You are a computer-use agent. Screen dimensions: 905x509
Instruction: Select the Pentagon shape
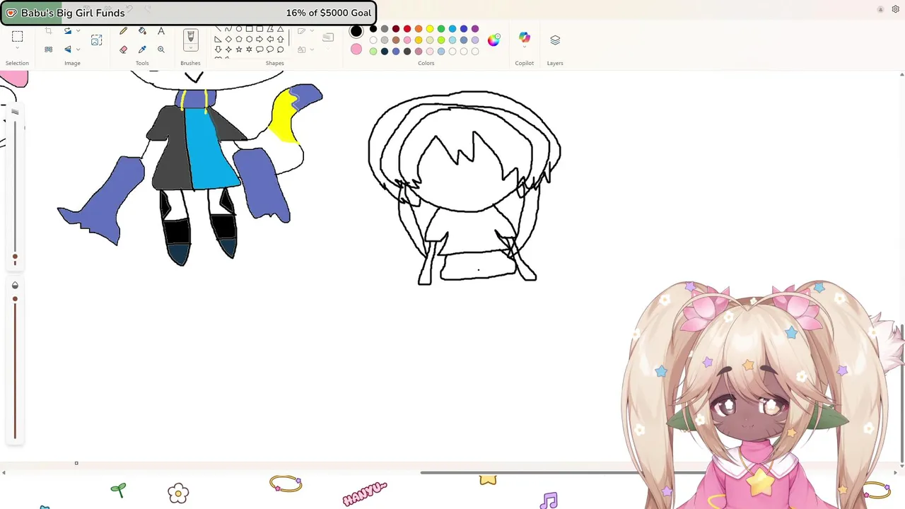(239, 40)
